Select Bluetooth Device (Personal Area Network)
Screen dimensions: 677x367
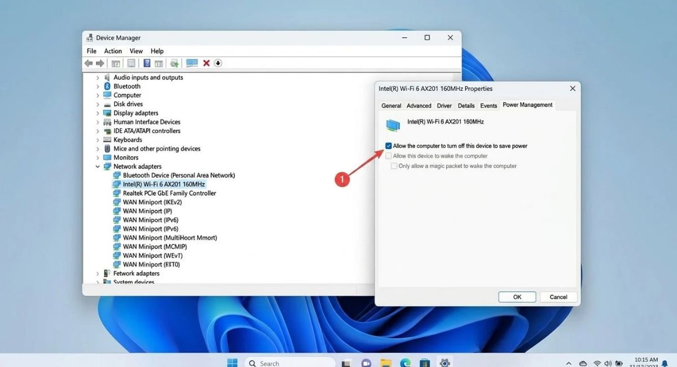point(179,176)
